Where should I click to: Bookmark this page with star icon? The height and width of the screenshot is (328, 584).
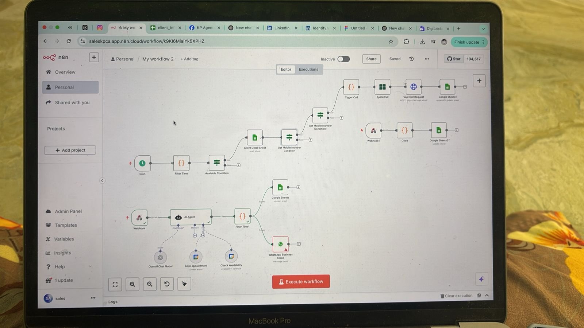pos(391,42)
